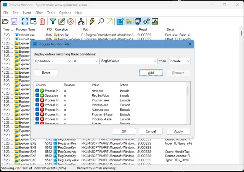Click the Open file toolbar icon

click(5, 21)
